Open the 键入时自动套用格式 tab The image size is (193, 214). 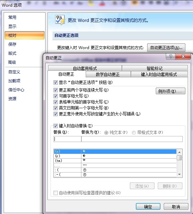click(159, 74)
